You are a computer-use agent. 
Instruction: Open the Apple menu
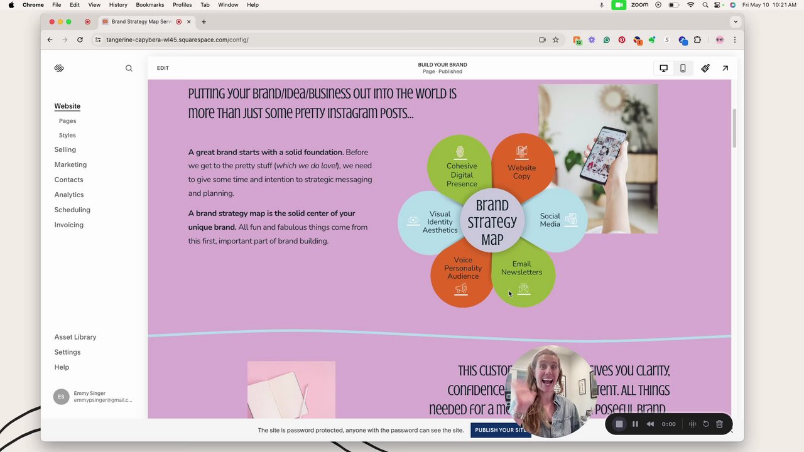coord(11,5)
